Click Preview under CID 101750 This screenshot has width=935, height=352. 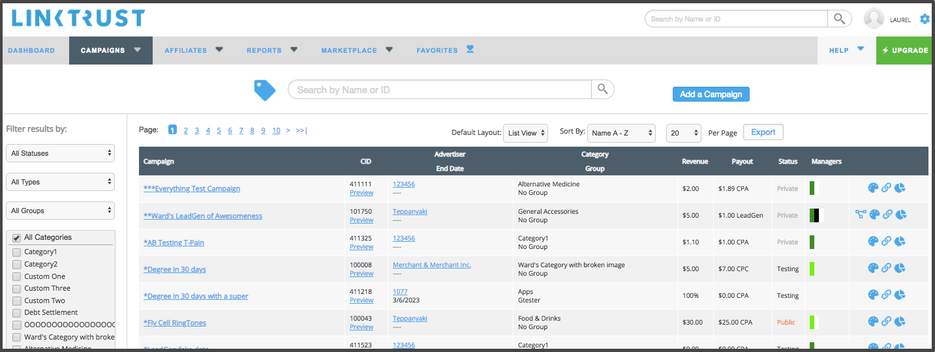[361, 220]
